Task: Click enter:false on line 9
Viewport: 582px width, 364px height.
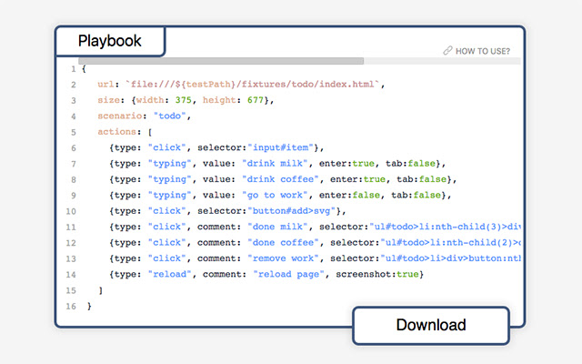Action: [x=349, y=196]
